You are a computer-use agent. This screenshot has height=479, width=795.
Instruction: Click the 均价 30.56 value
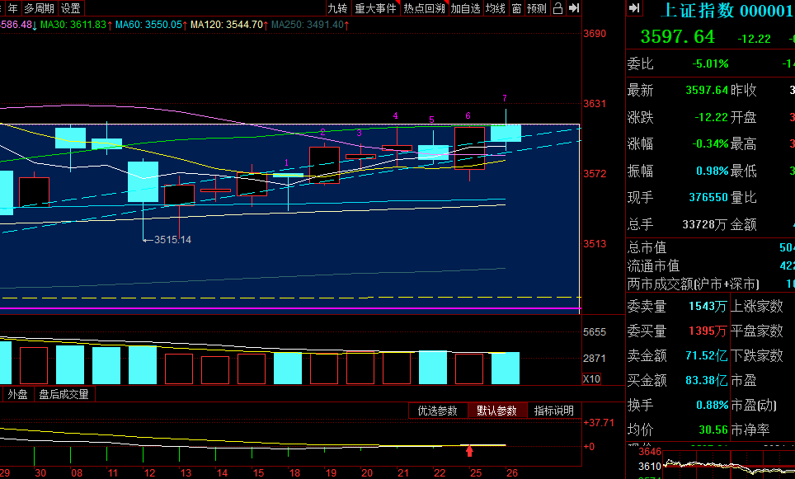coord(713,430)
